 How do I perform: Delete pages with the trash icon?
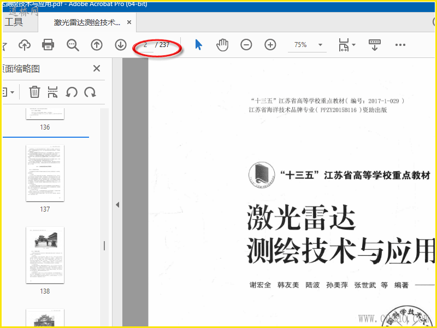tap(34, 92)
